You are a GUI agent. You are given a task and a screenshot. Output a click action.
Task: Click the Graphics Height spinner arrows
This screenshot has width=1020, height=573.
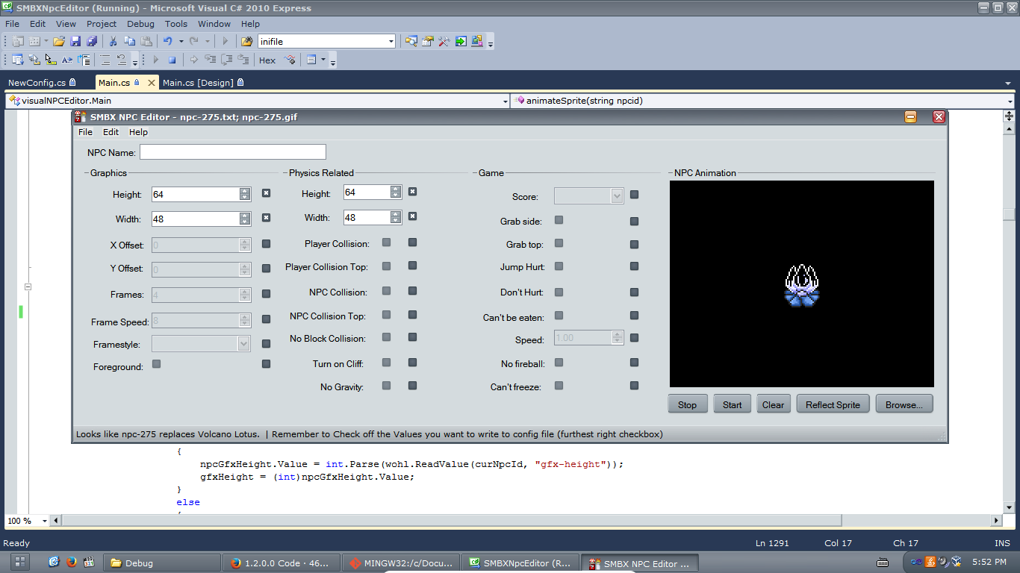click(x=245, y=194)
